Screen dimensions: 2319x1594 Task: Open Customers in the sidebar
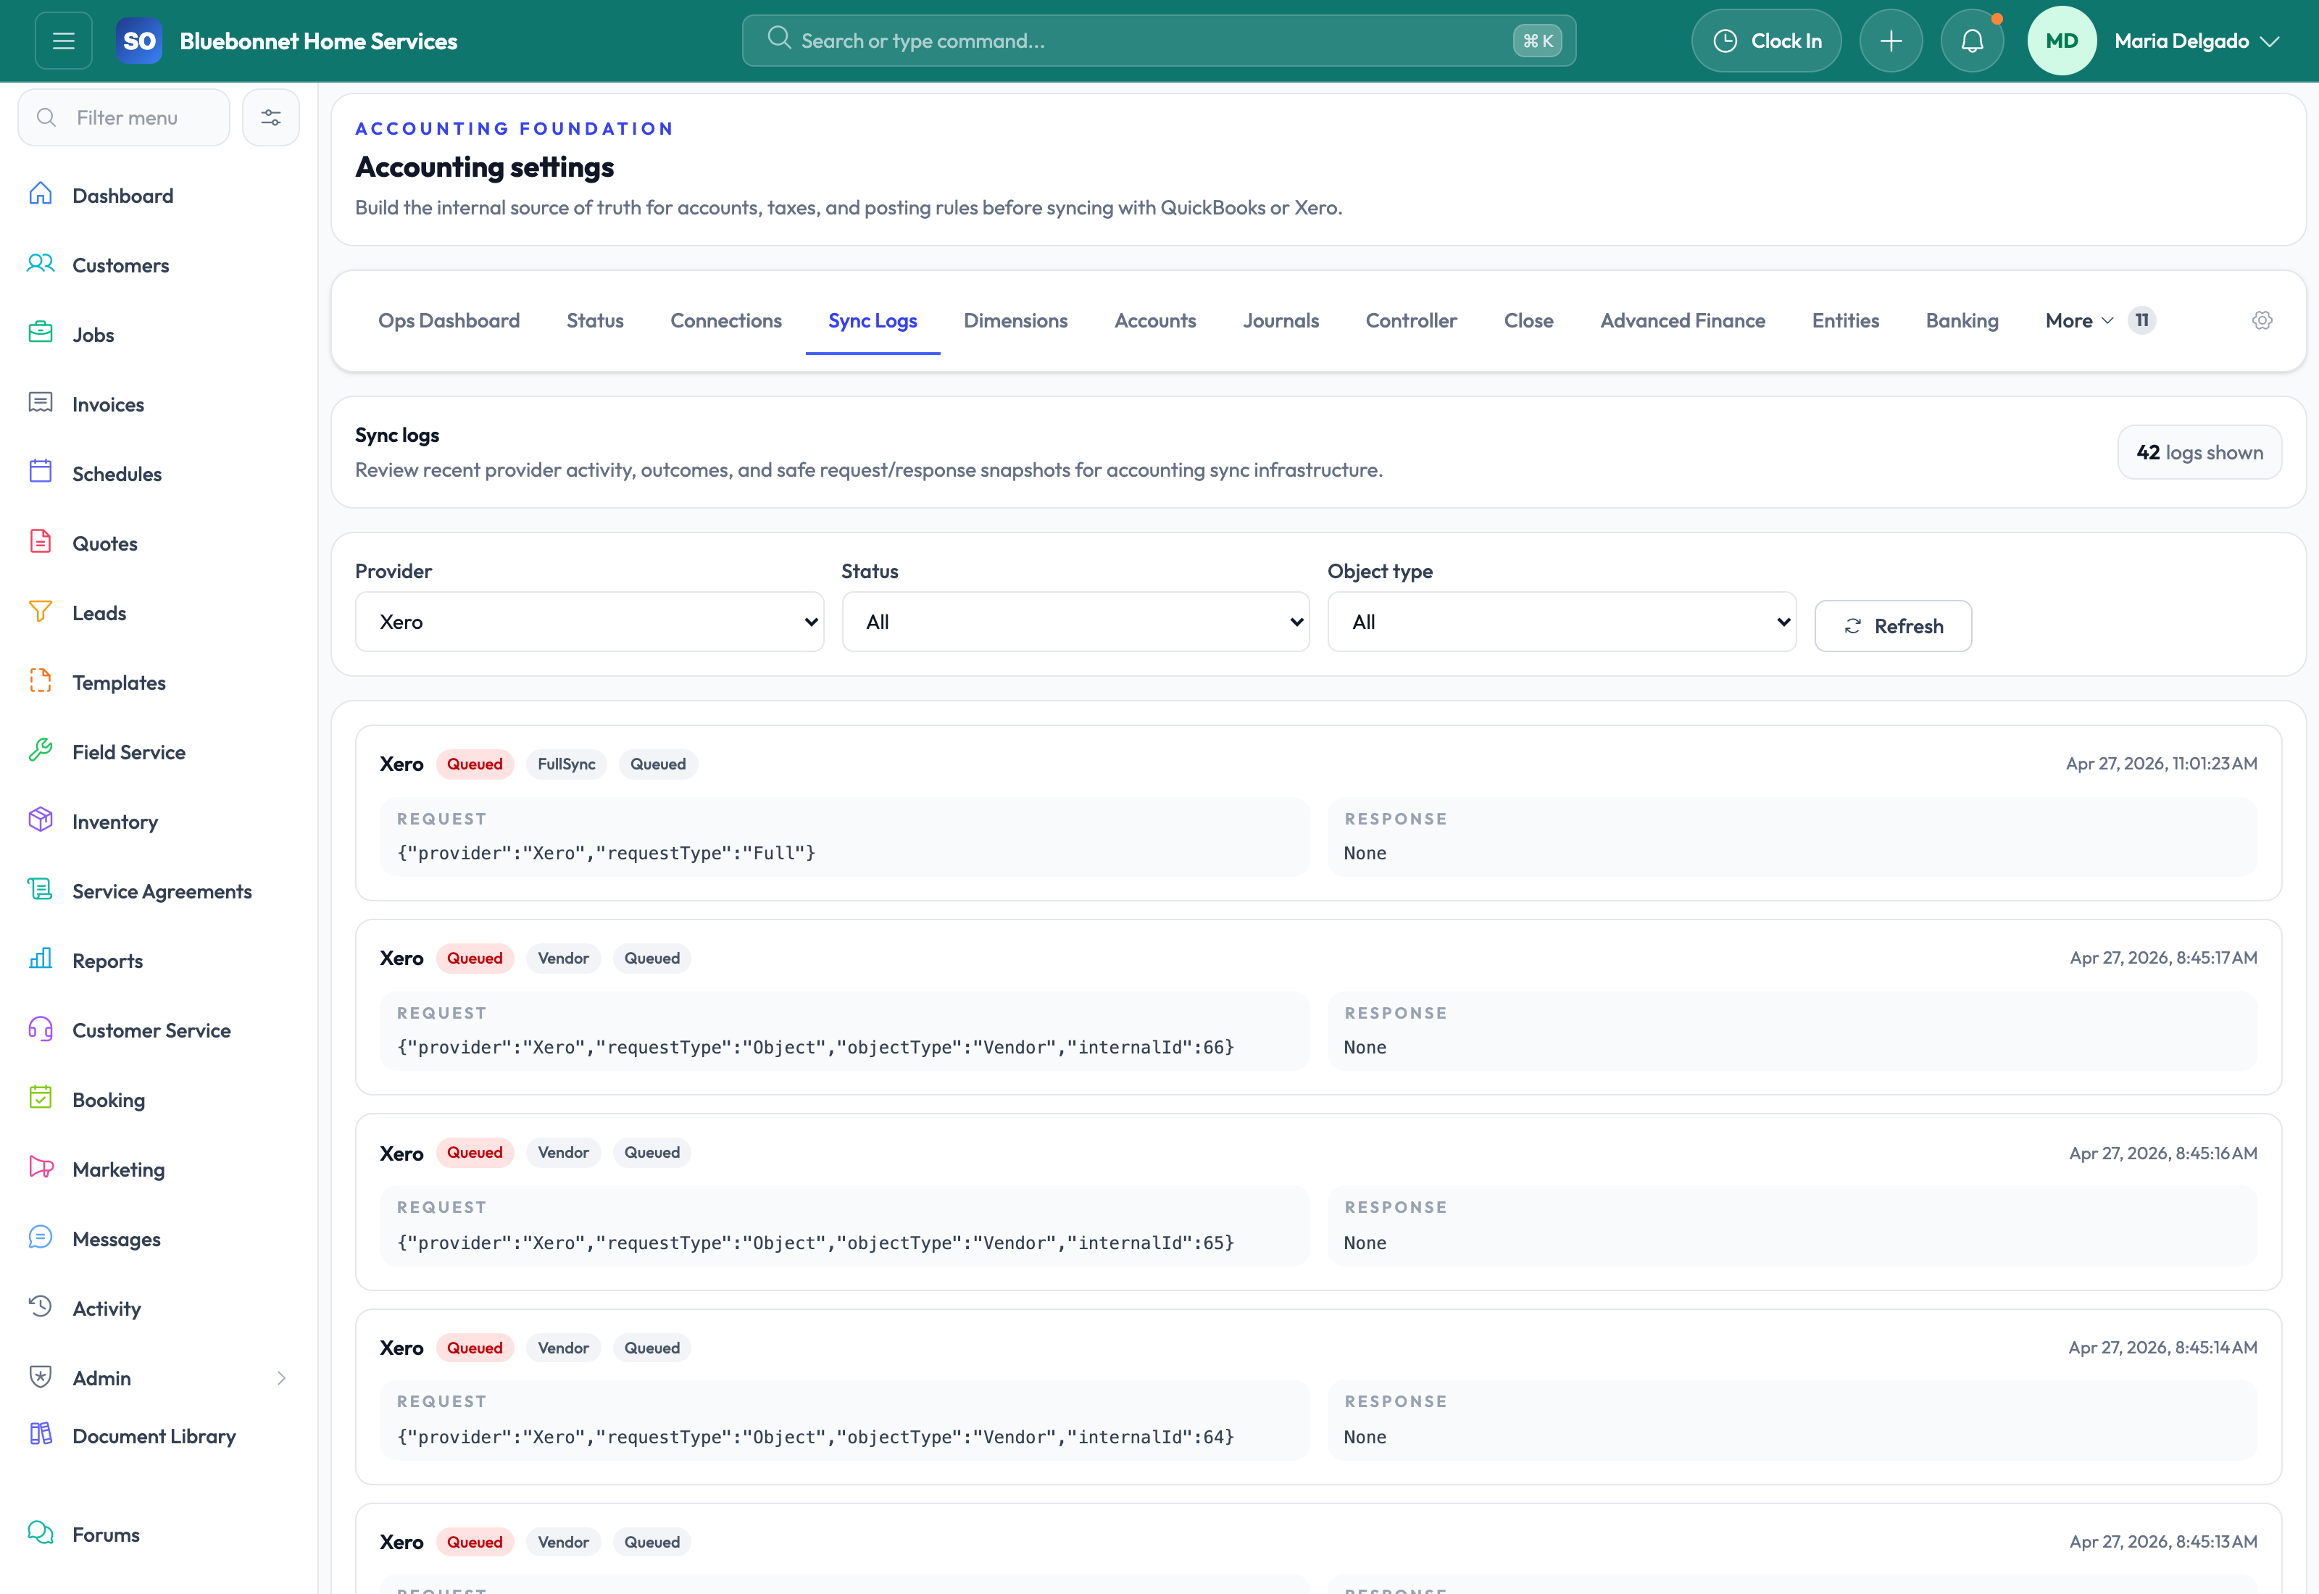coord(121,266)
